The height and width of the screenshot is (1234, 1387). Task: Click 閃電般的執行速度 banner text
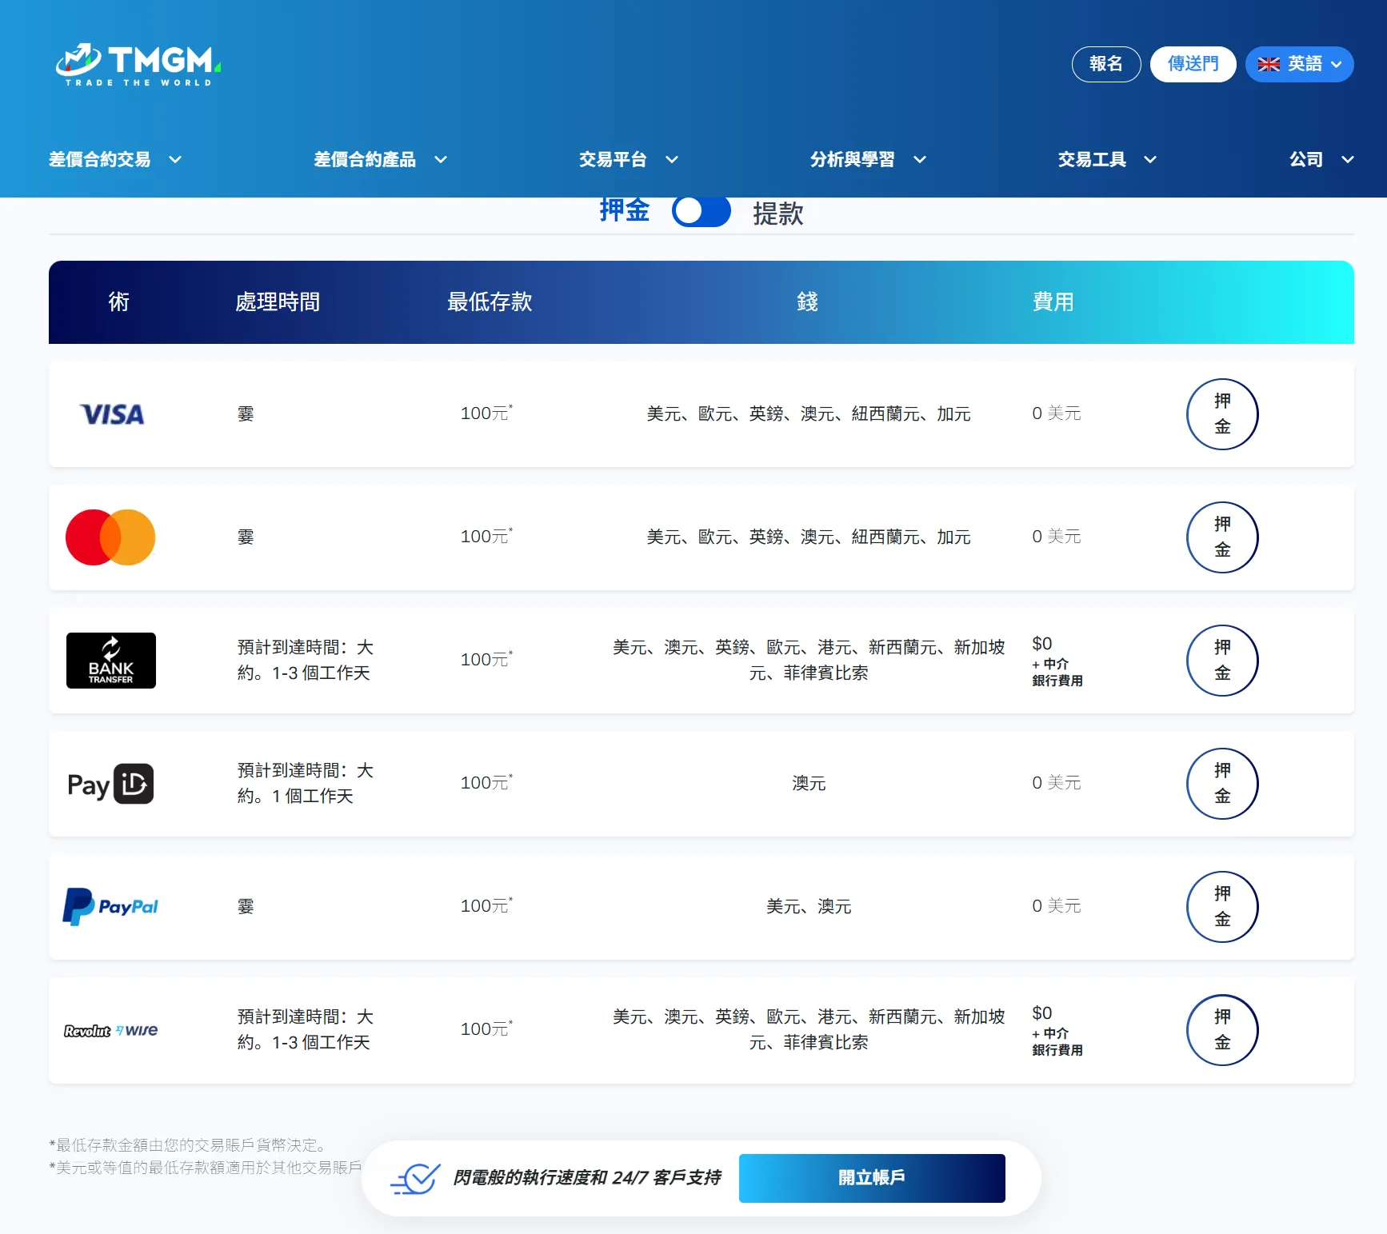(x=587, y=1178)
